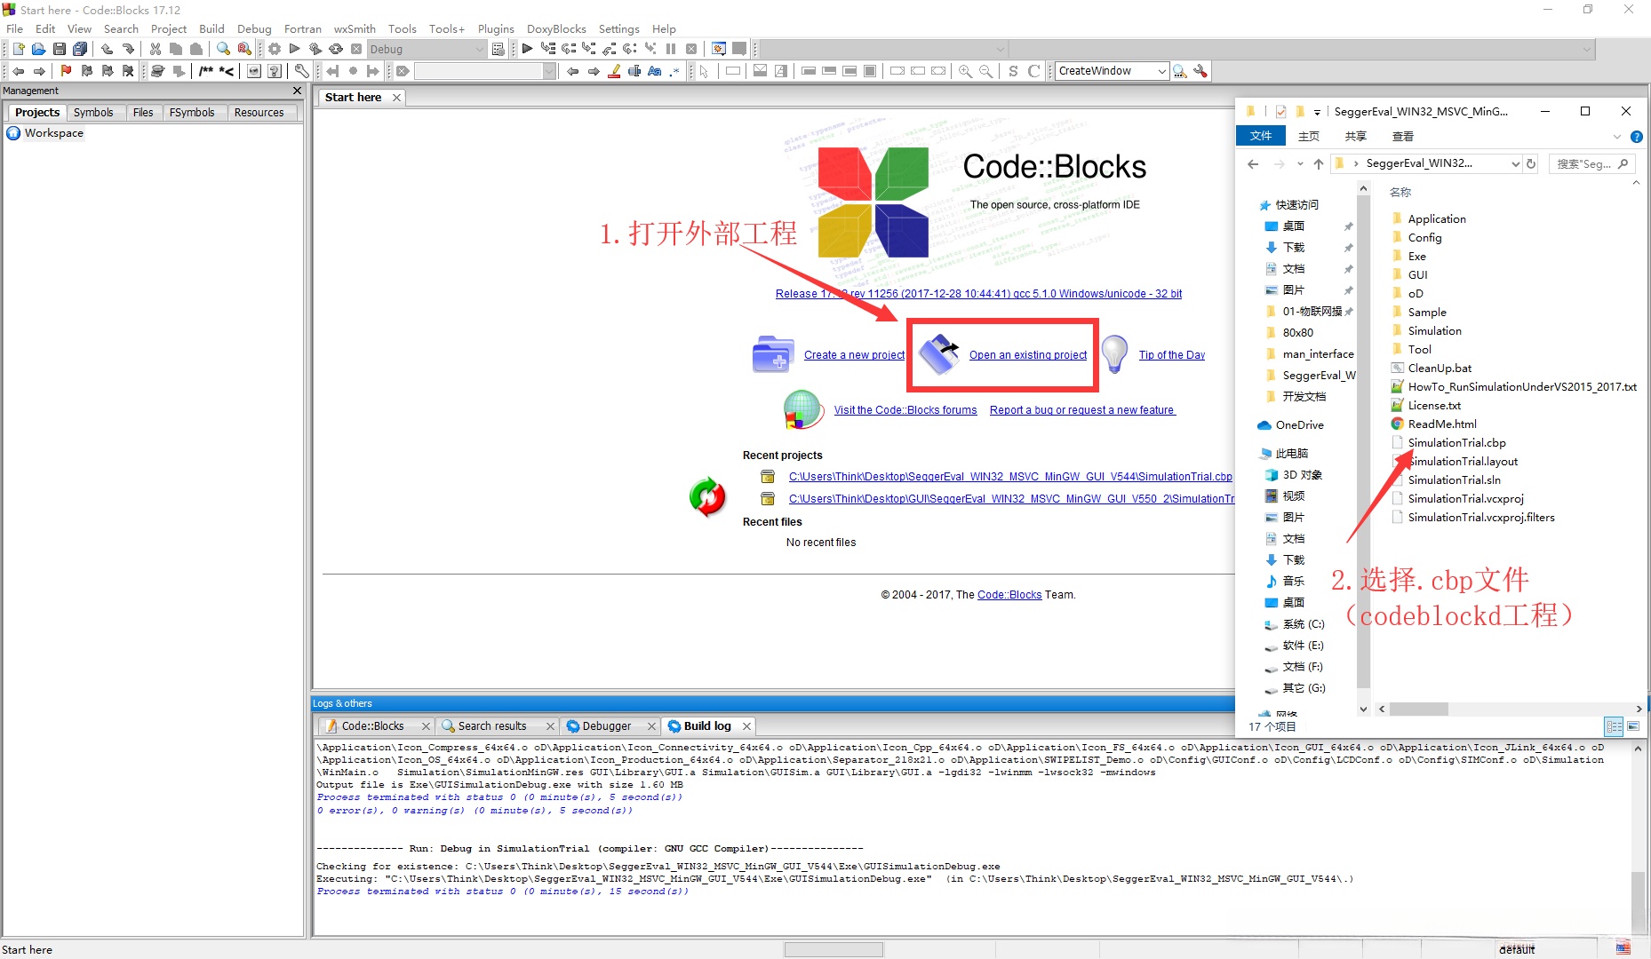Click the Redo arrow icon
The width and height of the screenshot is (1651, 959).
tap(128, 49)
